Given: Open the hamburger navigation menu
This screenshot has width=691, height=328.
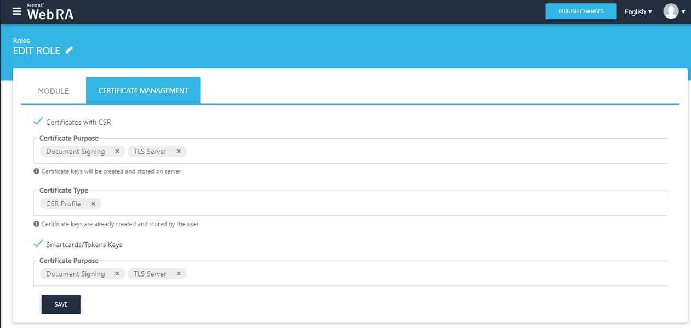Looking at the screenshot, I should coord(16,11).
